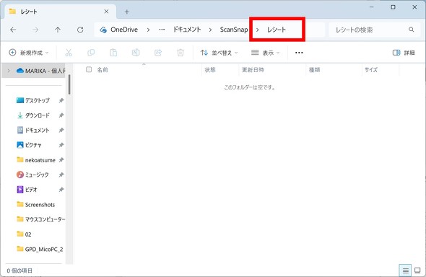
Task: Sort by 更新日時 column header
Action: coord(253,70)
